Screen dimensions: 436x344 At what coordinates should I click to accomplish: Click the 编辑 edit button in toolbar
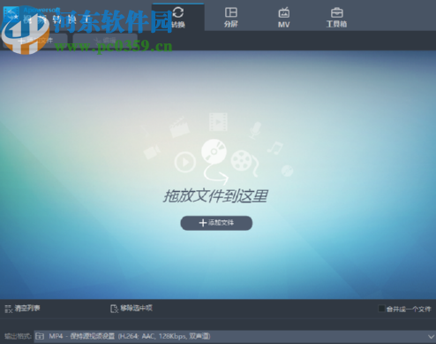[x=105, y=41]
